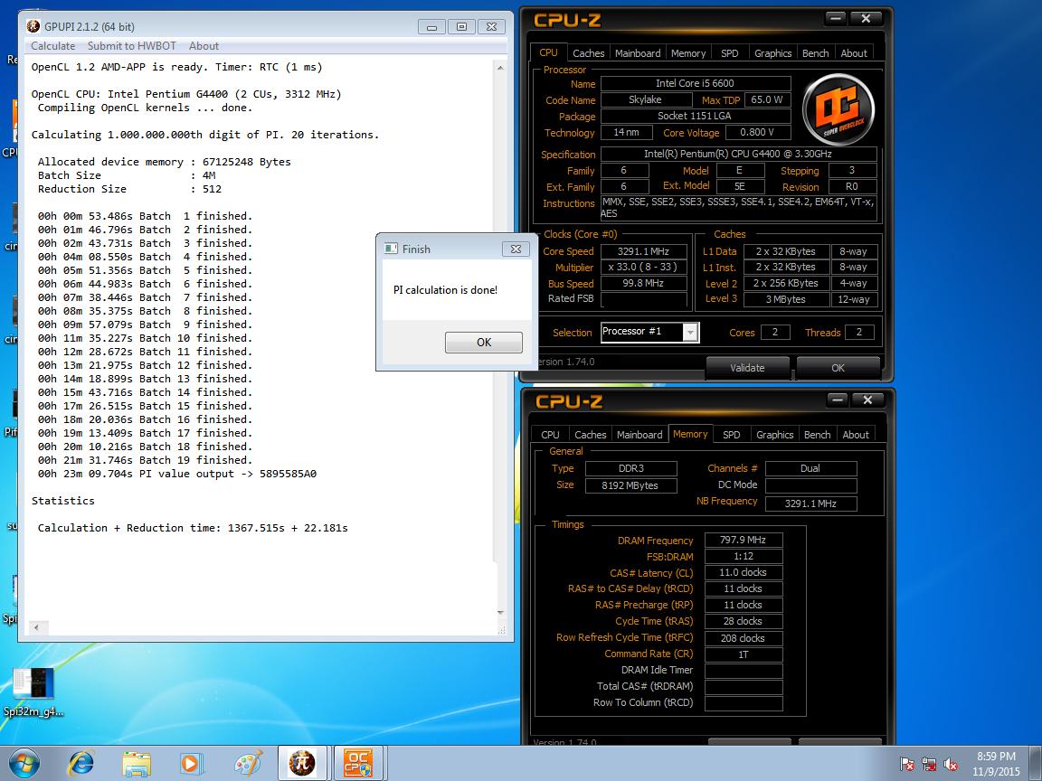Select CPU-Z OC taskbar button
The width and height of the screenshot is (1042, 781).
[x=358, y=764]
